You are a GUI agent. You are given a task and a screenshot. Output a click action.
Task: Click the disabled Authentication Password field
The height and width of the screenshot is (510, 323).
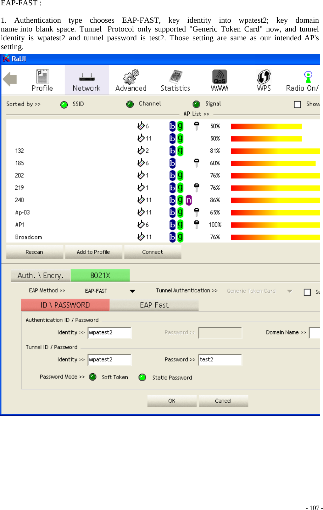220,333
